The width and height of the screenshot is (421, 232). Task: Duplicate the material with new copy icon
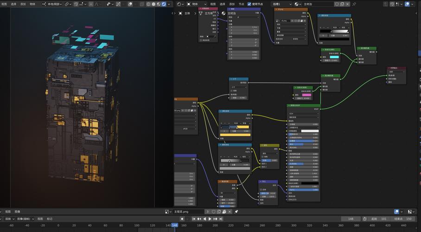[342, 4]
